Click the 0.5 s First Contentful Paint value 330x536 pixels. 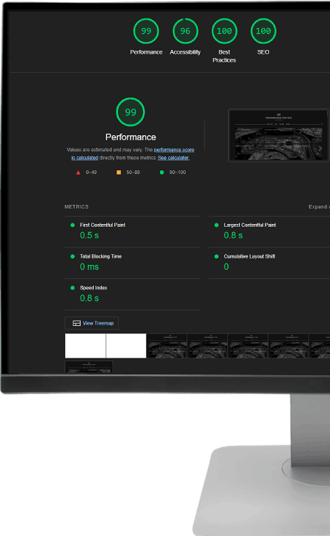coord(89,235)
